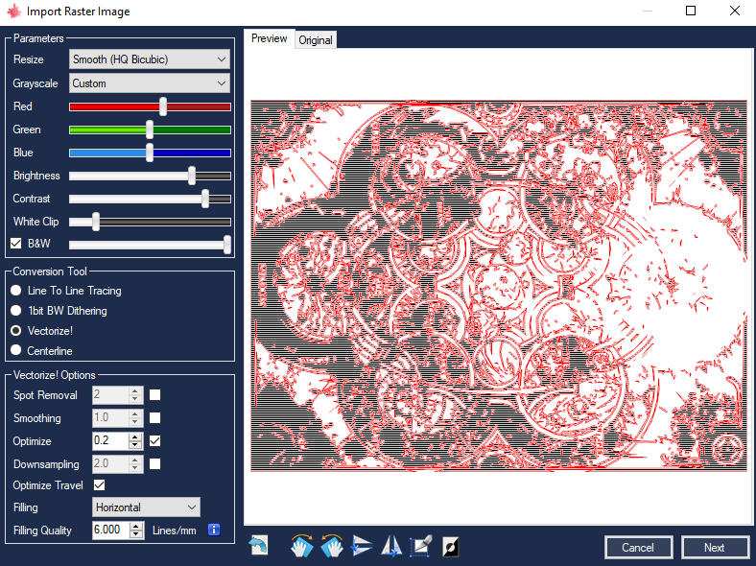Open the Filling direction dropdown

coord(146,507)
